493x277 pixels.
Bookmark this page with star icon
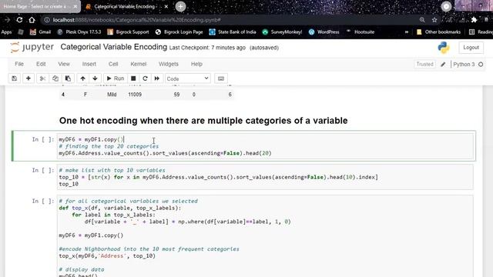[434, 20]
